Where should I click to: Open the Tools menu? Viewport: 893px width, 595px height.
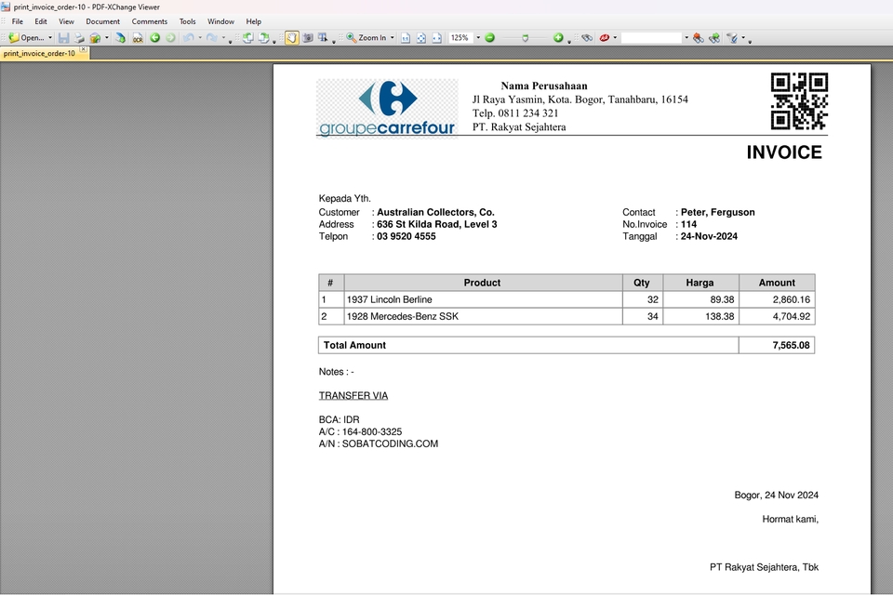tap(187, 21)
